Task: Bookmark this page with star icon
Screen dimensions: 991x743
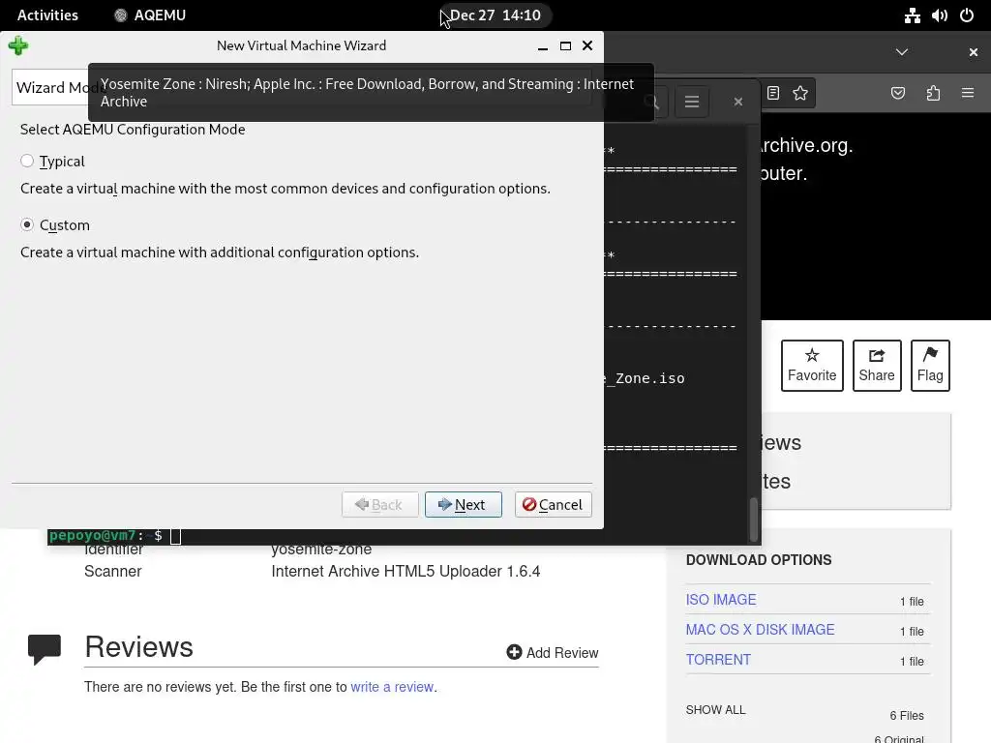Action: [x=800, y=93]
